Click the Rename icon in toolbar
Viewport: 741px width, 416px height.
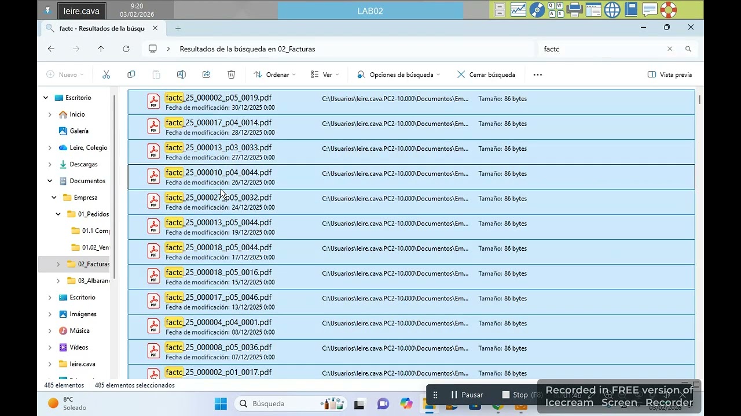coord(181,75)
